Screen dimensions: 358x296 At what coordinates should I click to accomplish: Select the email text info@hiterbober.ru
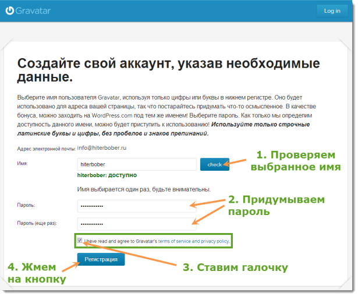102,148
